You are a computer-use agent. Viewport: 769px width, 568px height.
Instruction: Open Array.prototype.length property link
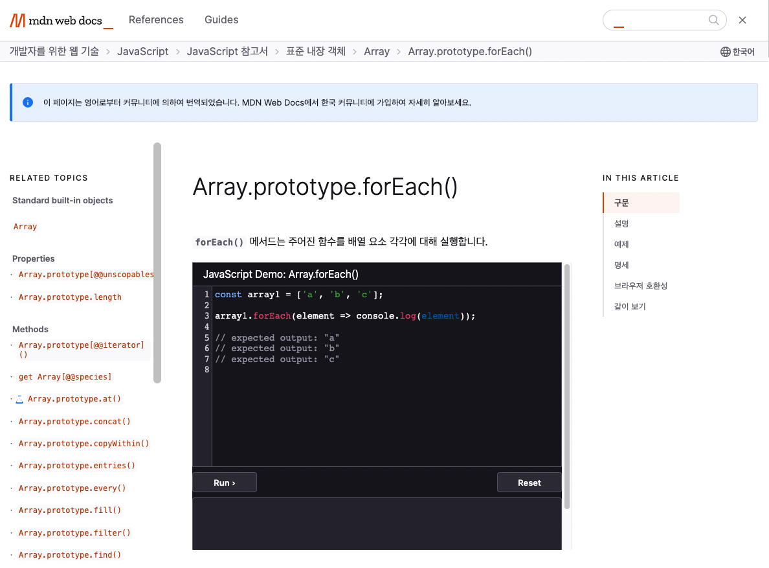70,297
